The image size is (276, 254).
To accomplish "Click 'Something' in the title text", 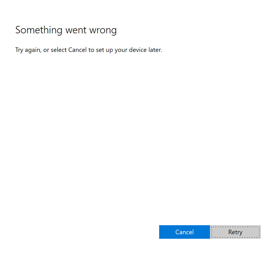I will click(x=39, y=30).
